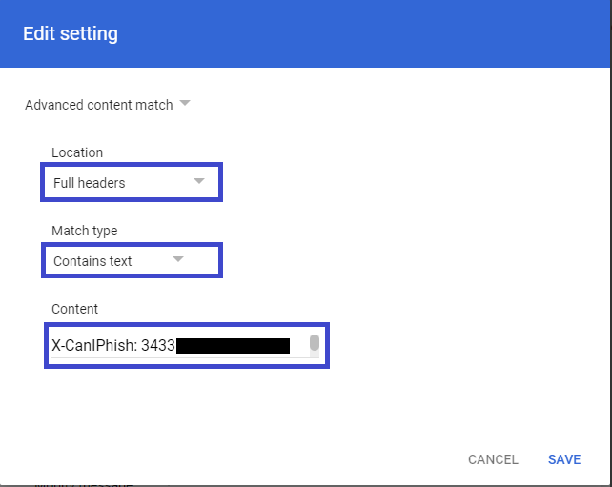Click the arrow beside Advanced content match
612x487 pixels.
pyautogui.click(x=185, y=104)
